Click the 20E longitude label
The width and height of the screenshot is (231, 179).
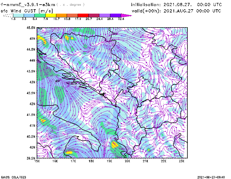point(127,161)
